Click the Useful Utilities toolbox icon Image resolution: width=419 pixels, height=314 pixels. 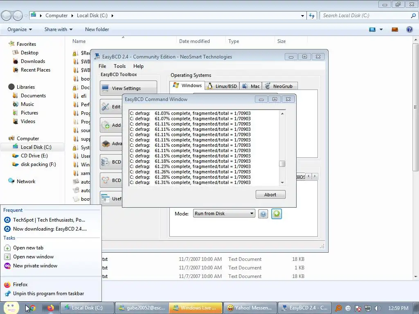[105, 198]
